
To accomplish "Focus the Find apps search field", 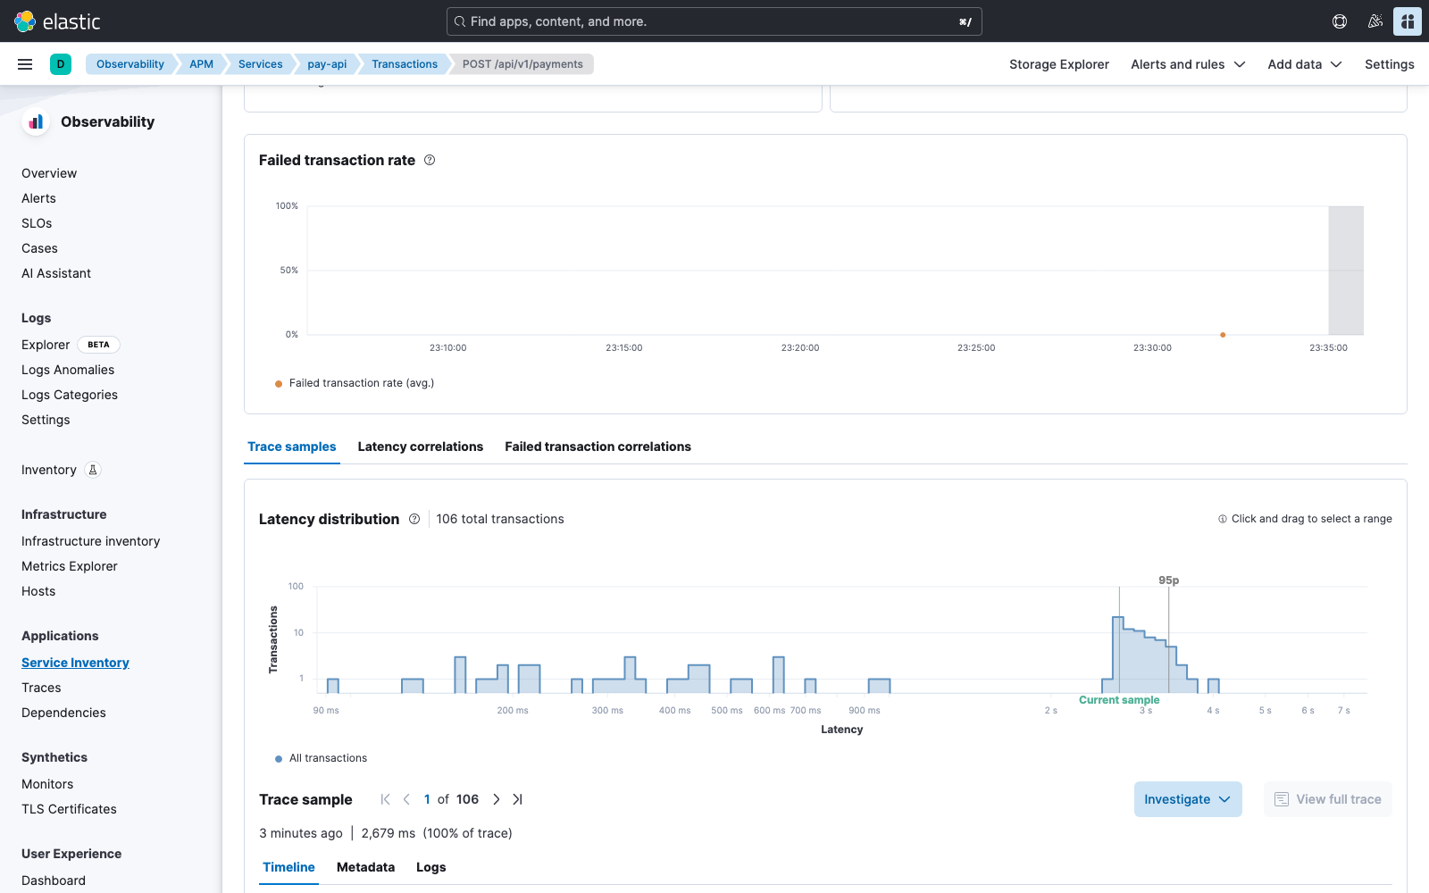I will click(714, 21).
